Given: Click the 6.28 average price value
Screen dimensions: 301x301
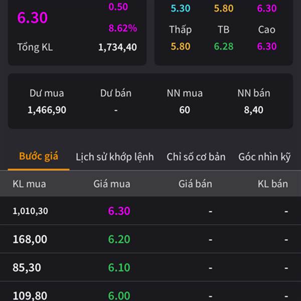Looking at the screenshot, I should pyautogui.click(x=224, y=46).
